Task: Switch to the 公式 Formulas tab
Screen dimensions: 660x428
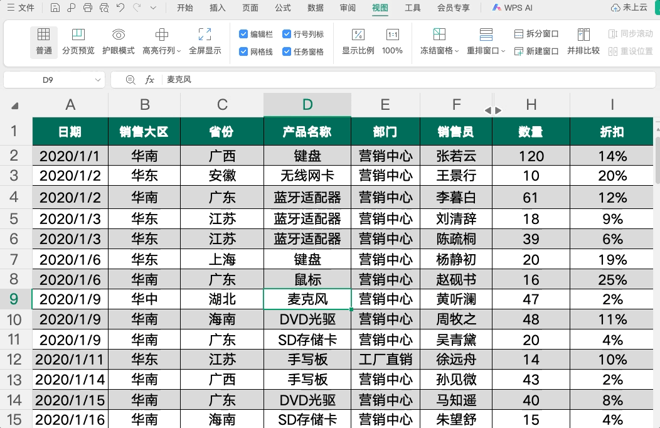Action: pyautogui.click(x=283, y=8)
